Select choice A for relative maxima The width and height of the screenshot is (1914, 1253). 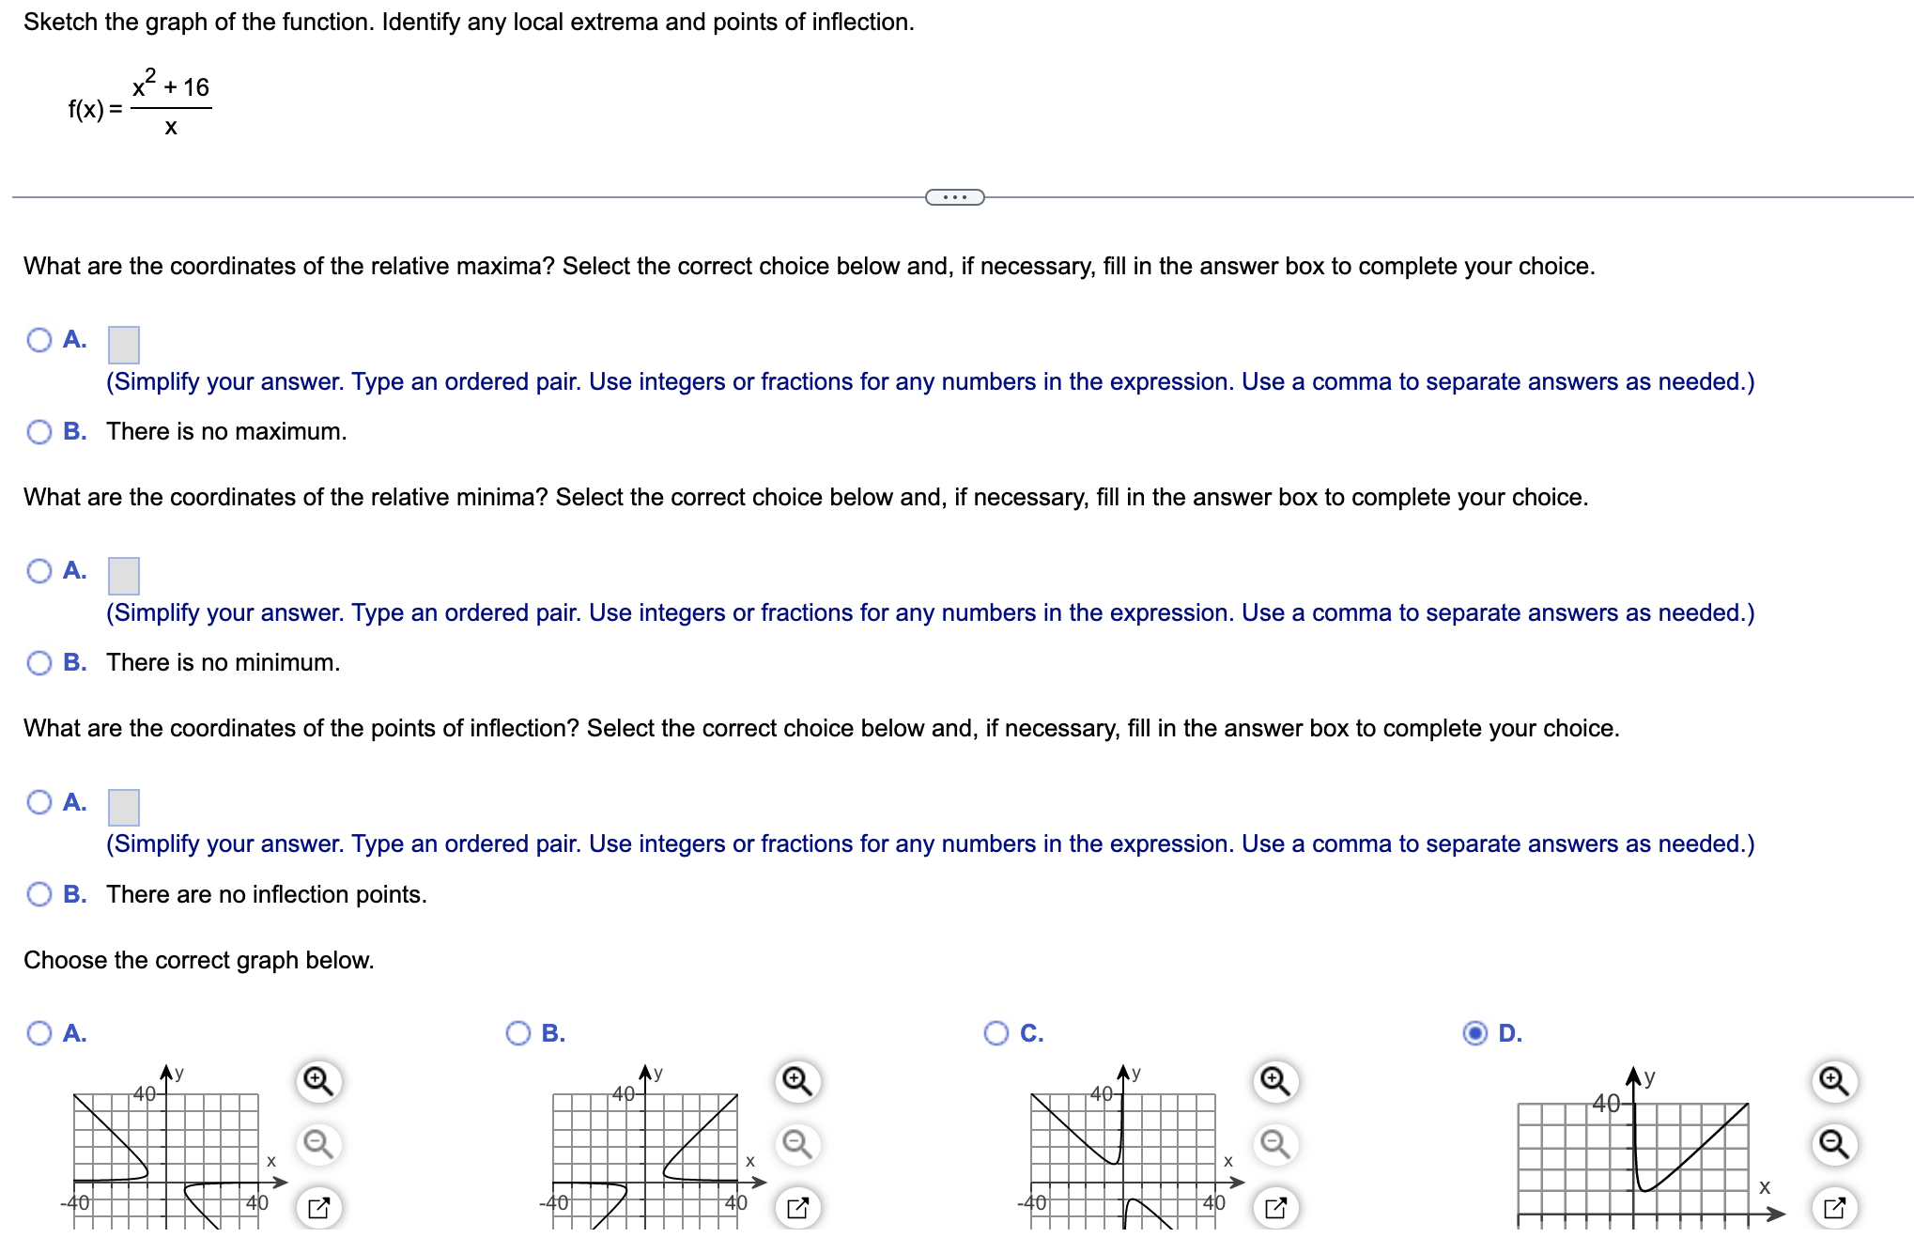39,340
